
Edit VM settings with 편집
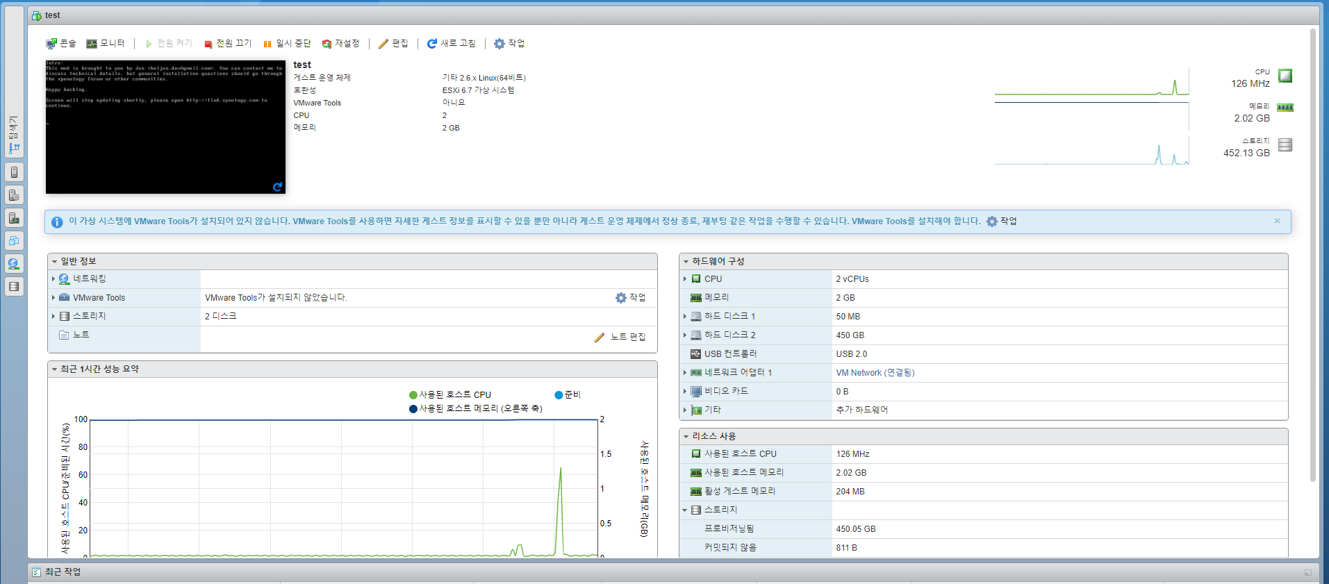tap(393, 43)
